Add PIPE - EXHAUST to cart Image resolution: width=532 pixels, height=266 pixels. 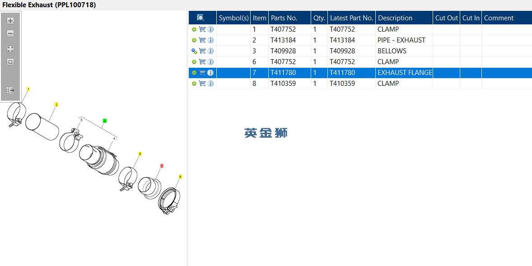click(202, 40)
